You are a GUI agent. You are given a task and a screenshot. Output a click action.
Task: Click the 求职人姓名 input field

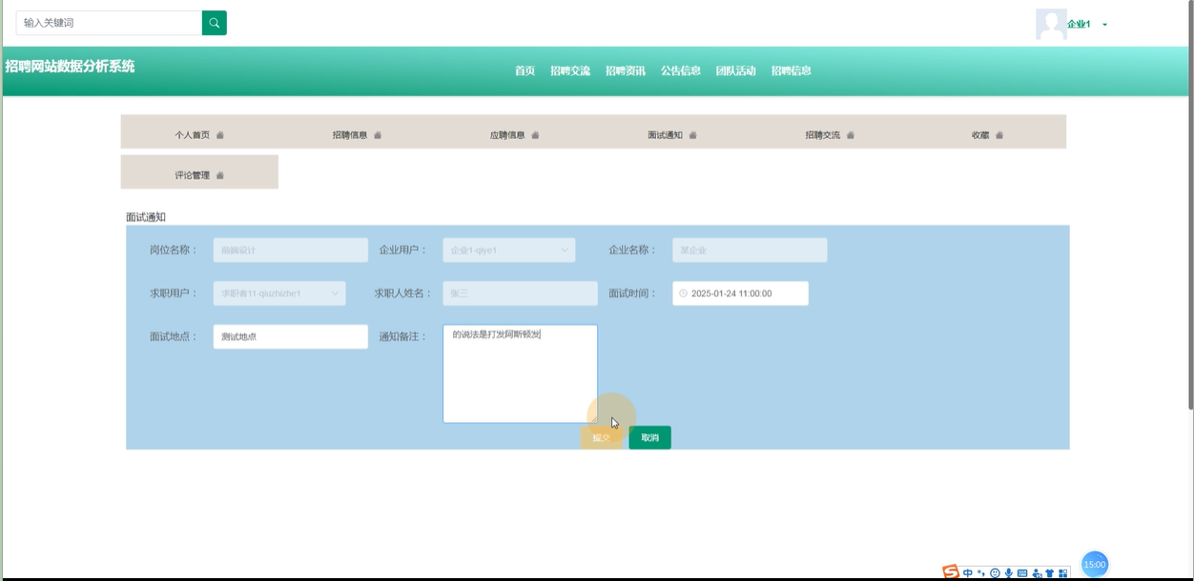pos(521,293)
